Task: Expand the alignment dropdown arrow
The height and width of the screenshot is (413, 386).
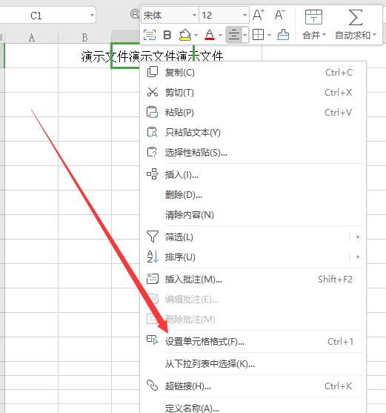Action: (245, 35)
